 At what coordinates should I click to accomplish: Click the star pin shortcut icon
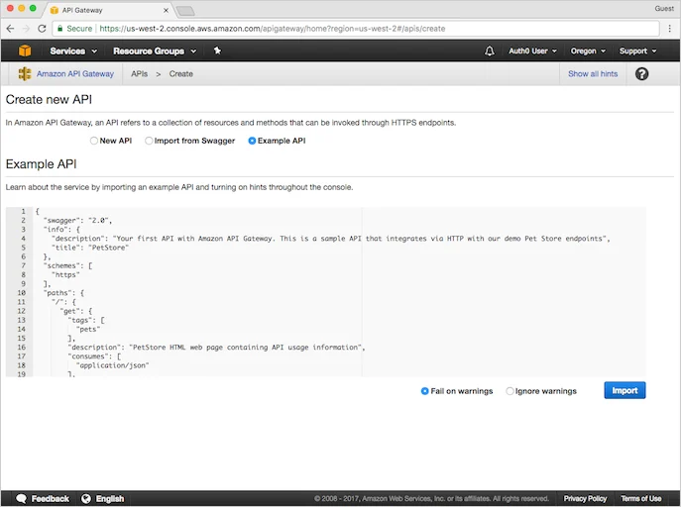point(217,51)
